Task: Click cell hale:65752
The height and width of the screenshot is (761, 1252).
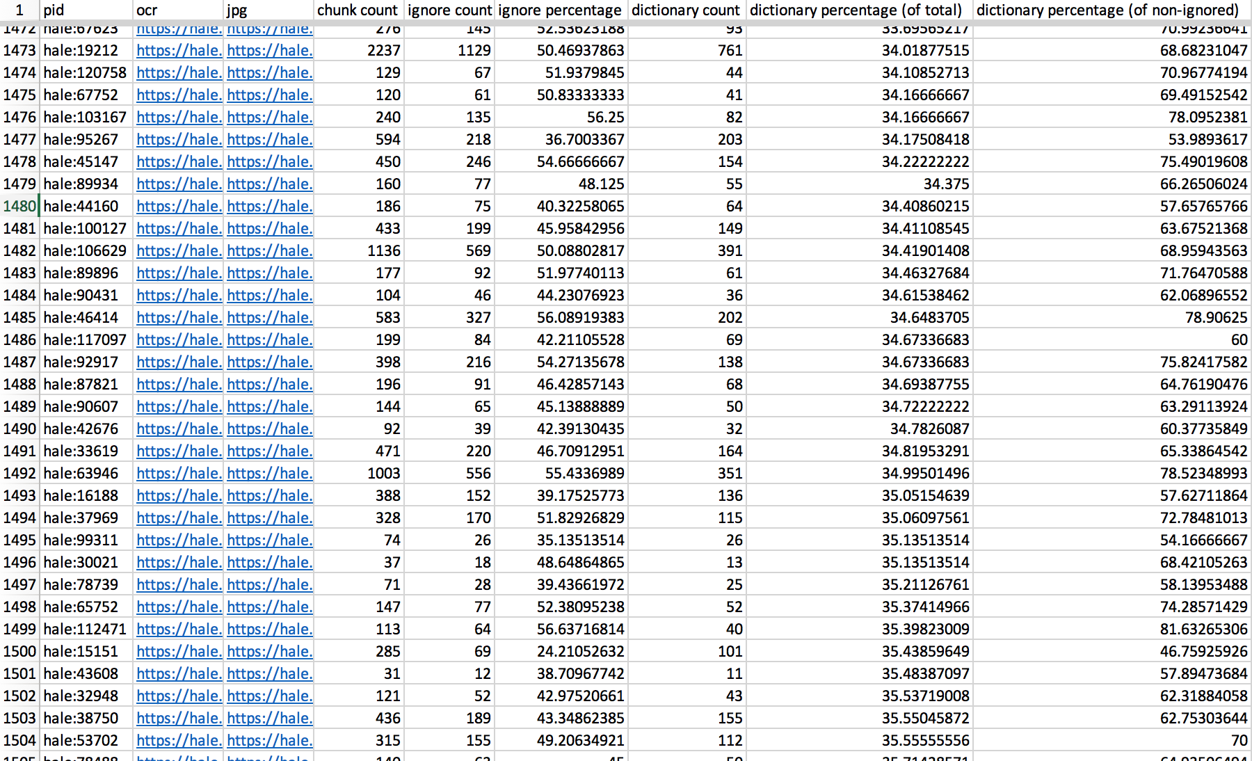Action: point(86,607)
